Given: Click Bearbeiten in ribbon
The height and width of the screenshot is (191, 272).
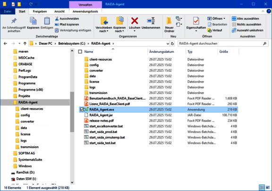Looking at the screenshot, I should [x=217, y=25].
